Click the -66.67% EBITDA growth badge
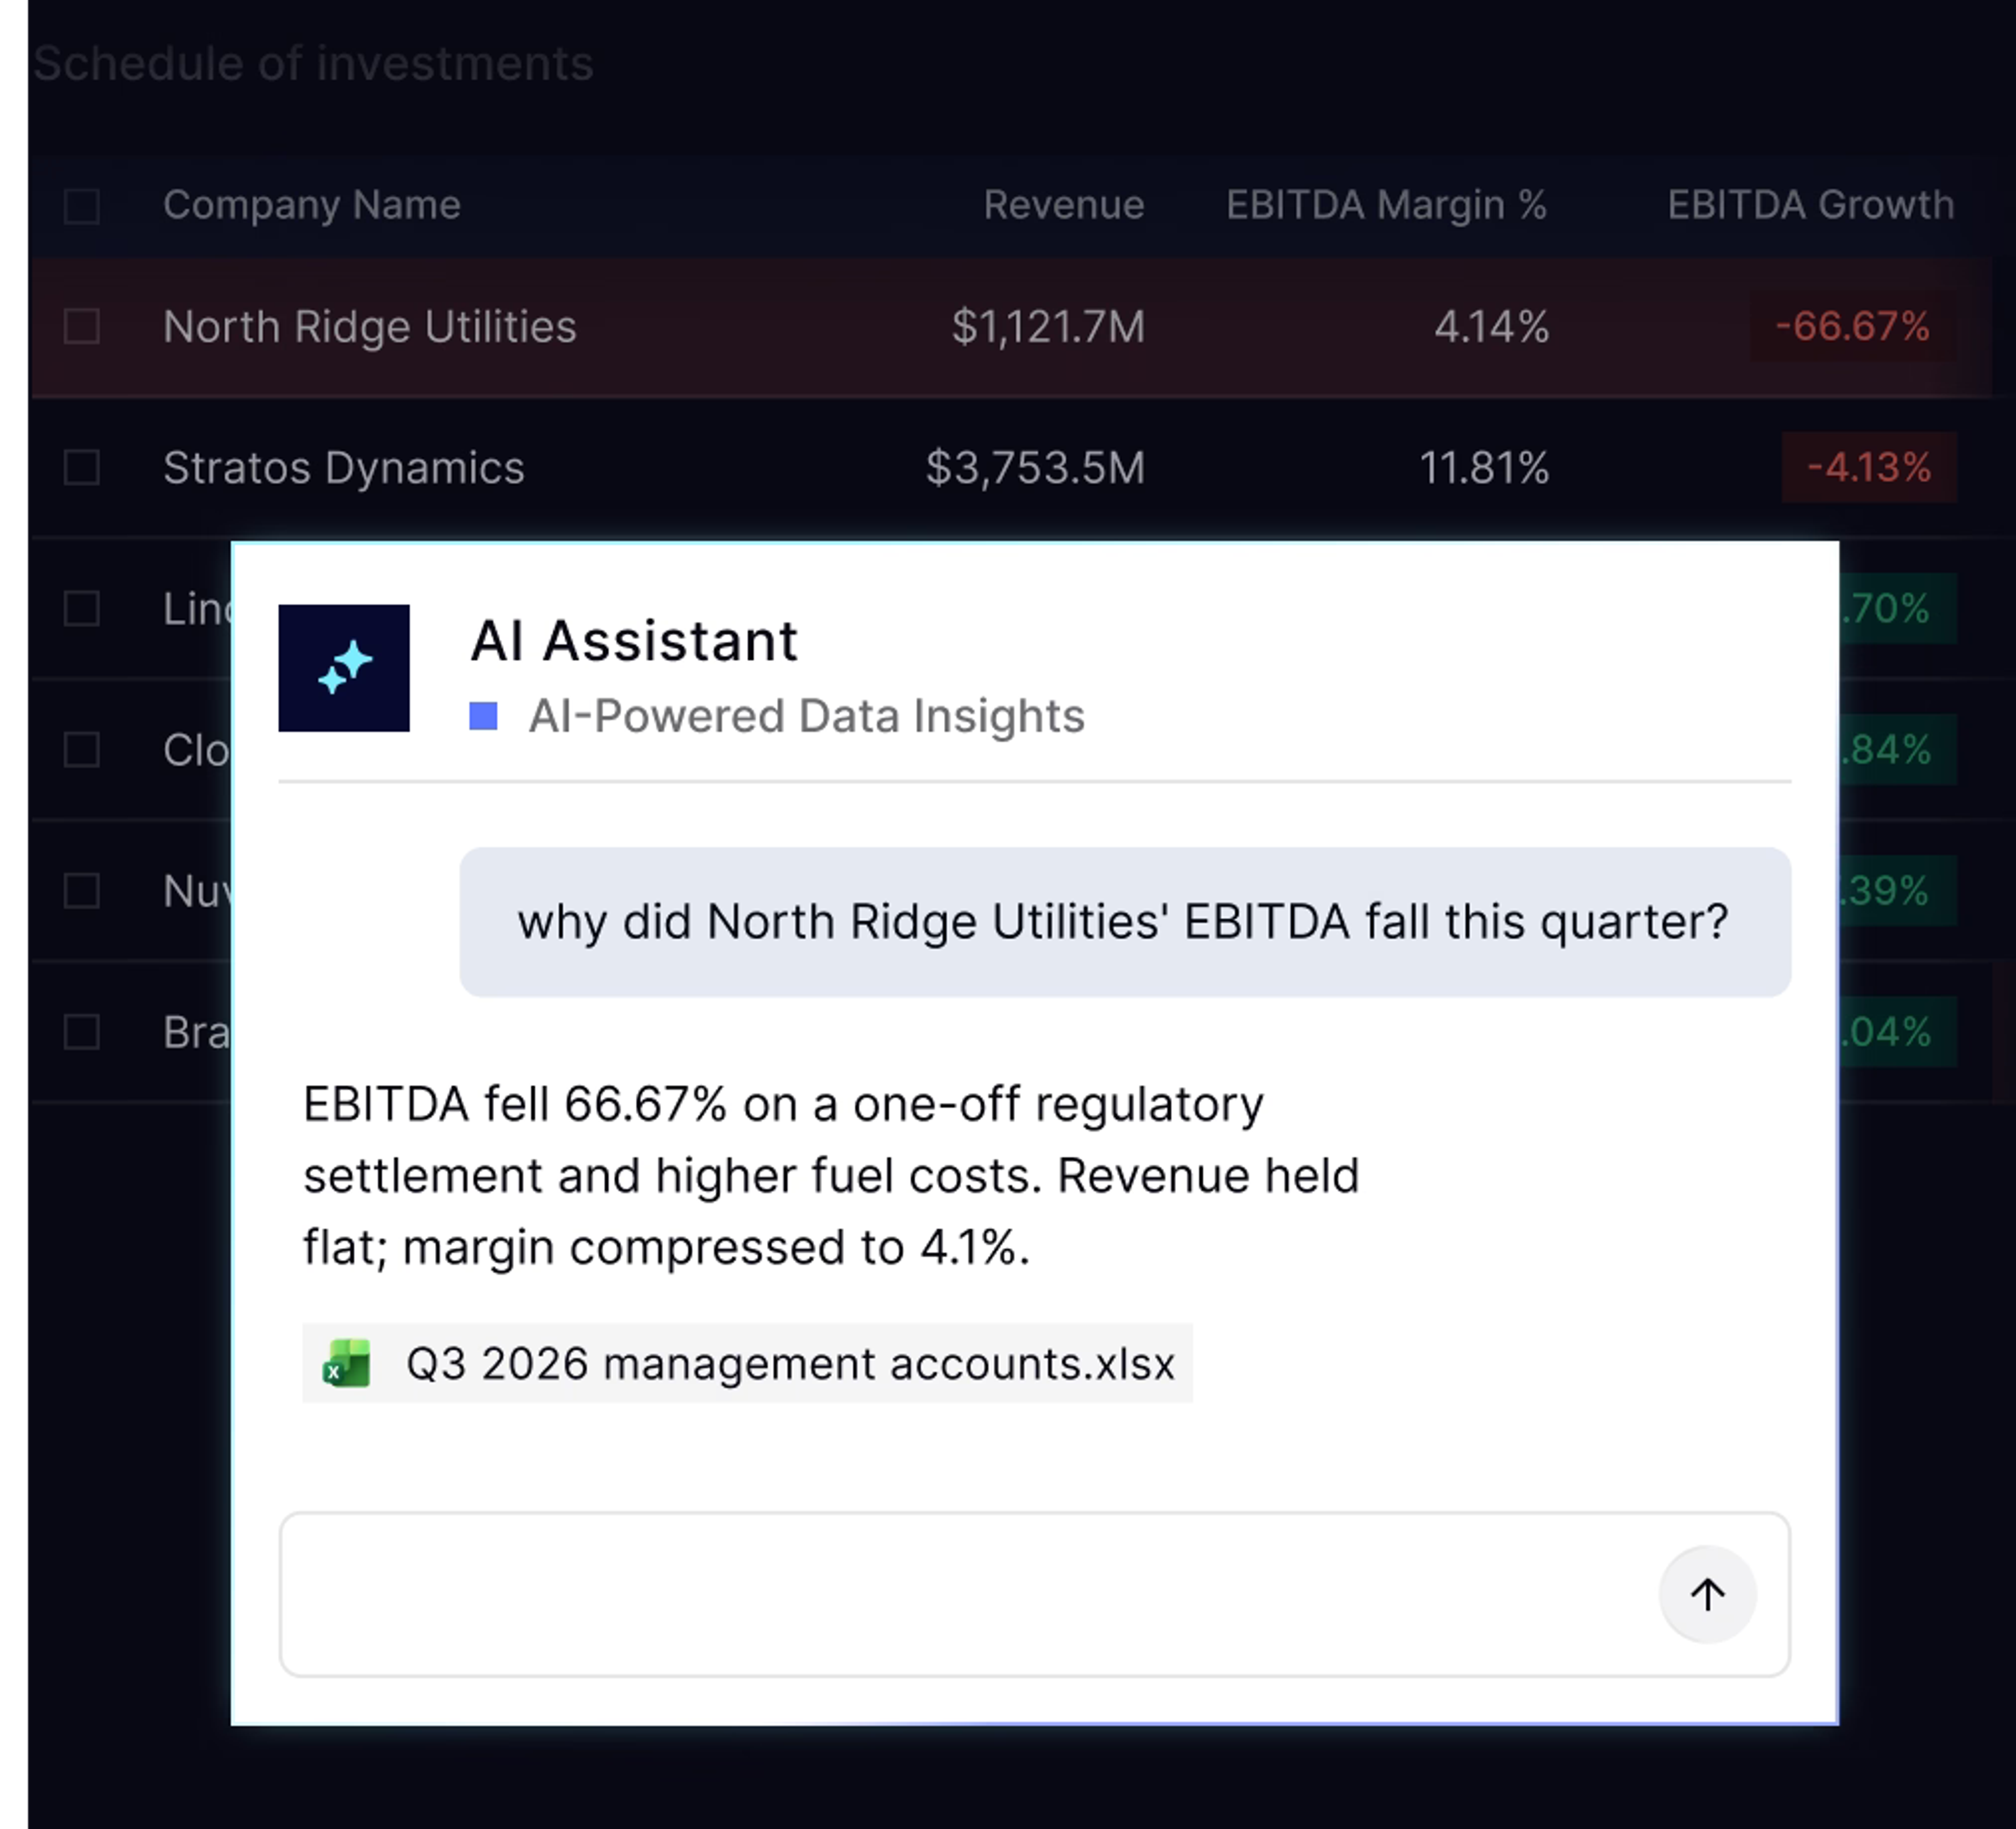This screenshot has height=1829, width=2016. pyautogui.click(x=1853, y=326)
